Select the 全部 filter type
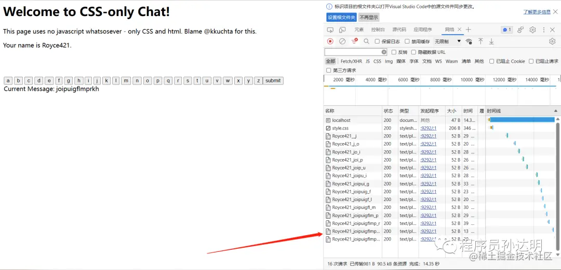This screenshot has height=270, width=561. (x=330, y=62)
